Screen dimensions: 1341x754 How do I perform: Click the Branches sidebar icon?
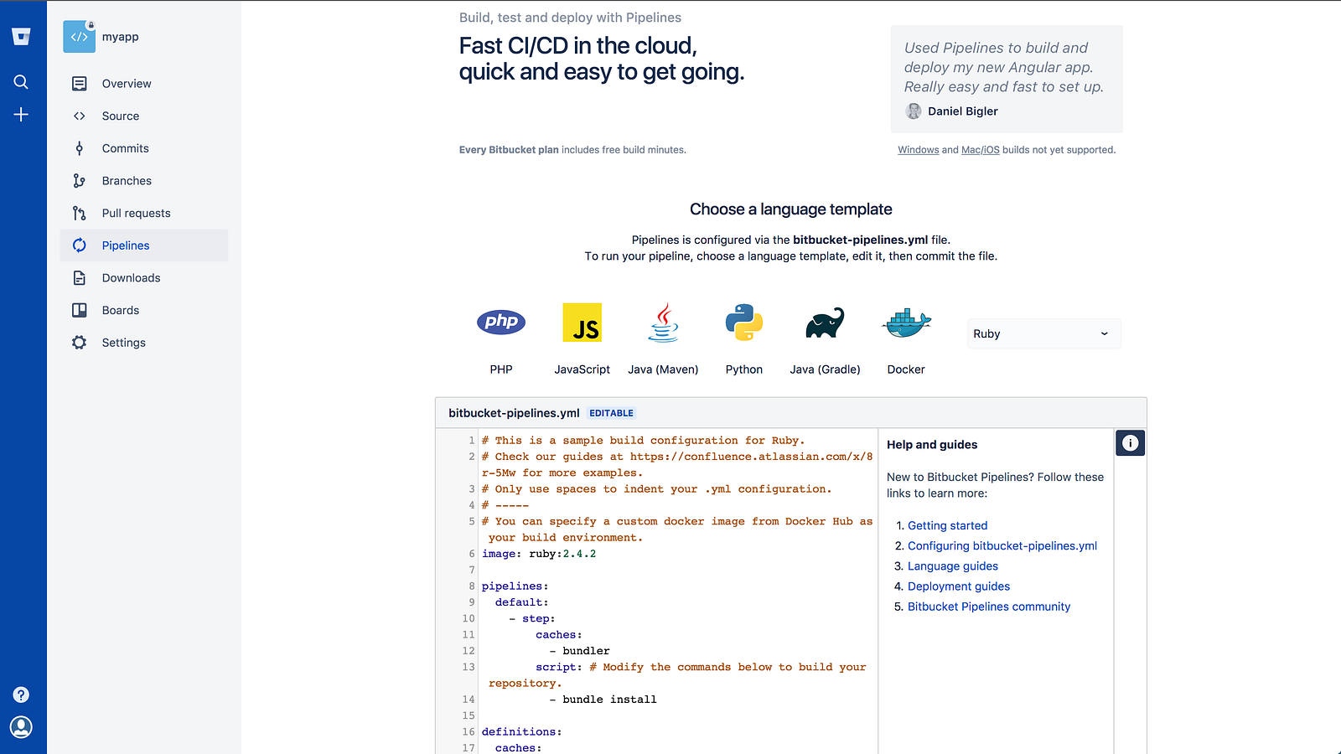[80, 181]
